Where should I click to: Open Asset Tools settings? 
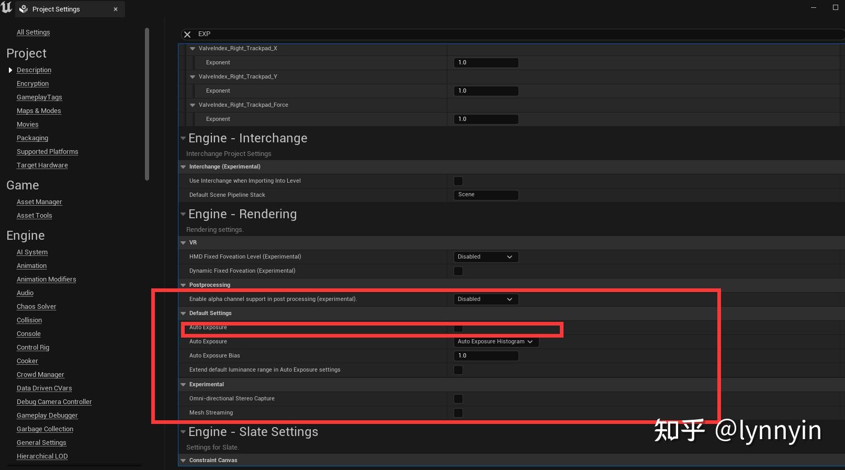tap(35, 216)
